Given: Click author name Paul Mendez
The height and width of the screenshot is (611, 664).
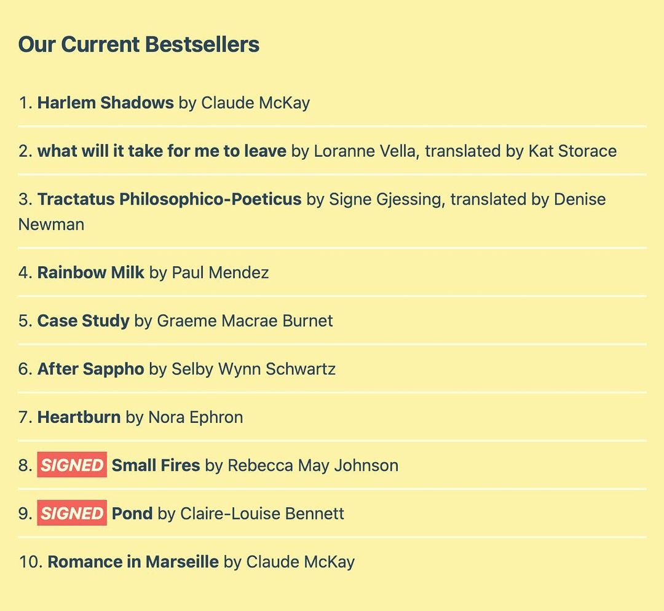Looking at the screenshot, I should [220, 272].
